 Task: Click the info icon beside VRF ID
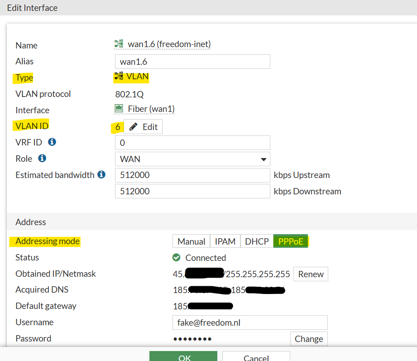point(52,142)
